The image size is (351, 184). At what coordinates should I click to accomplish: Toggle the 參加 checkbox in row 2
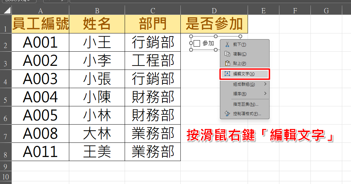197,43
